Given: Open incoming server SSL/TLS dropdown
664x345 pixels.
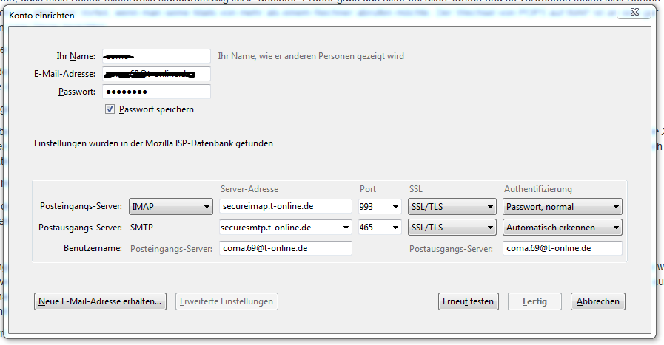Looking at the screenshot, I should (452, 207).
